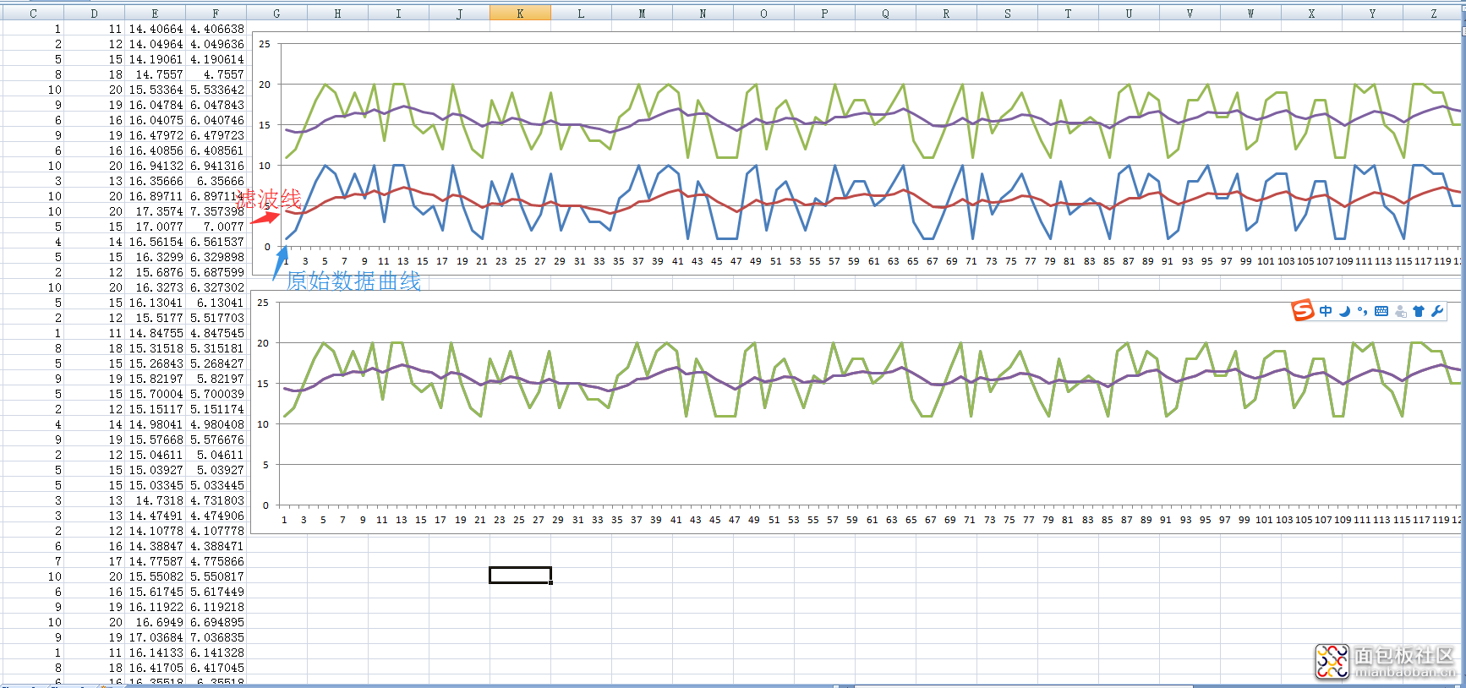This screenshot has width=1466, height=688.
Task: Select cell containing 17.03684
Action: point(156,637)
